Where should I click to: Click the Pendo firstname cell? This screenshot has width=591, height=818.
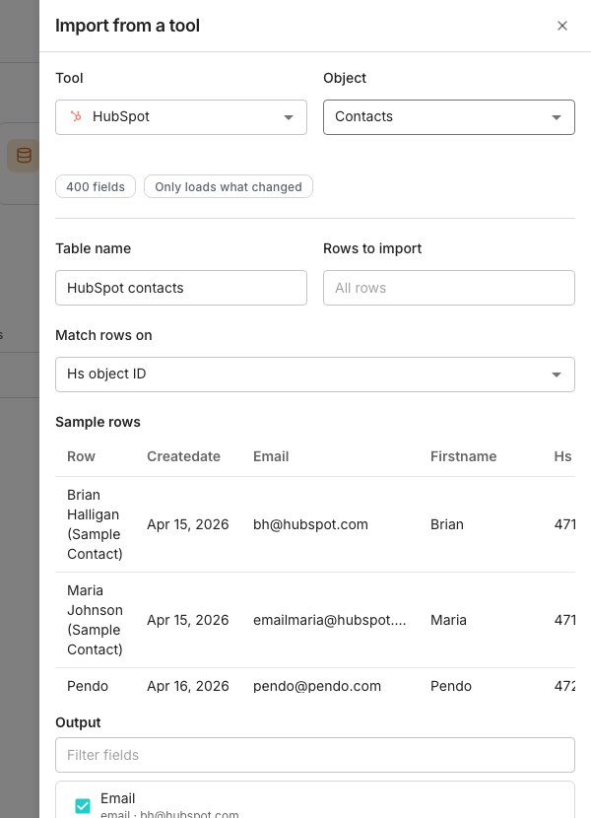point(451,686)
